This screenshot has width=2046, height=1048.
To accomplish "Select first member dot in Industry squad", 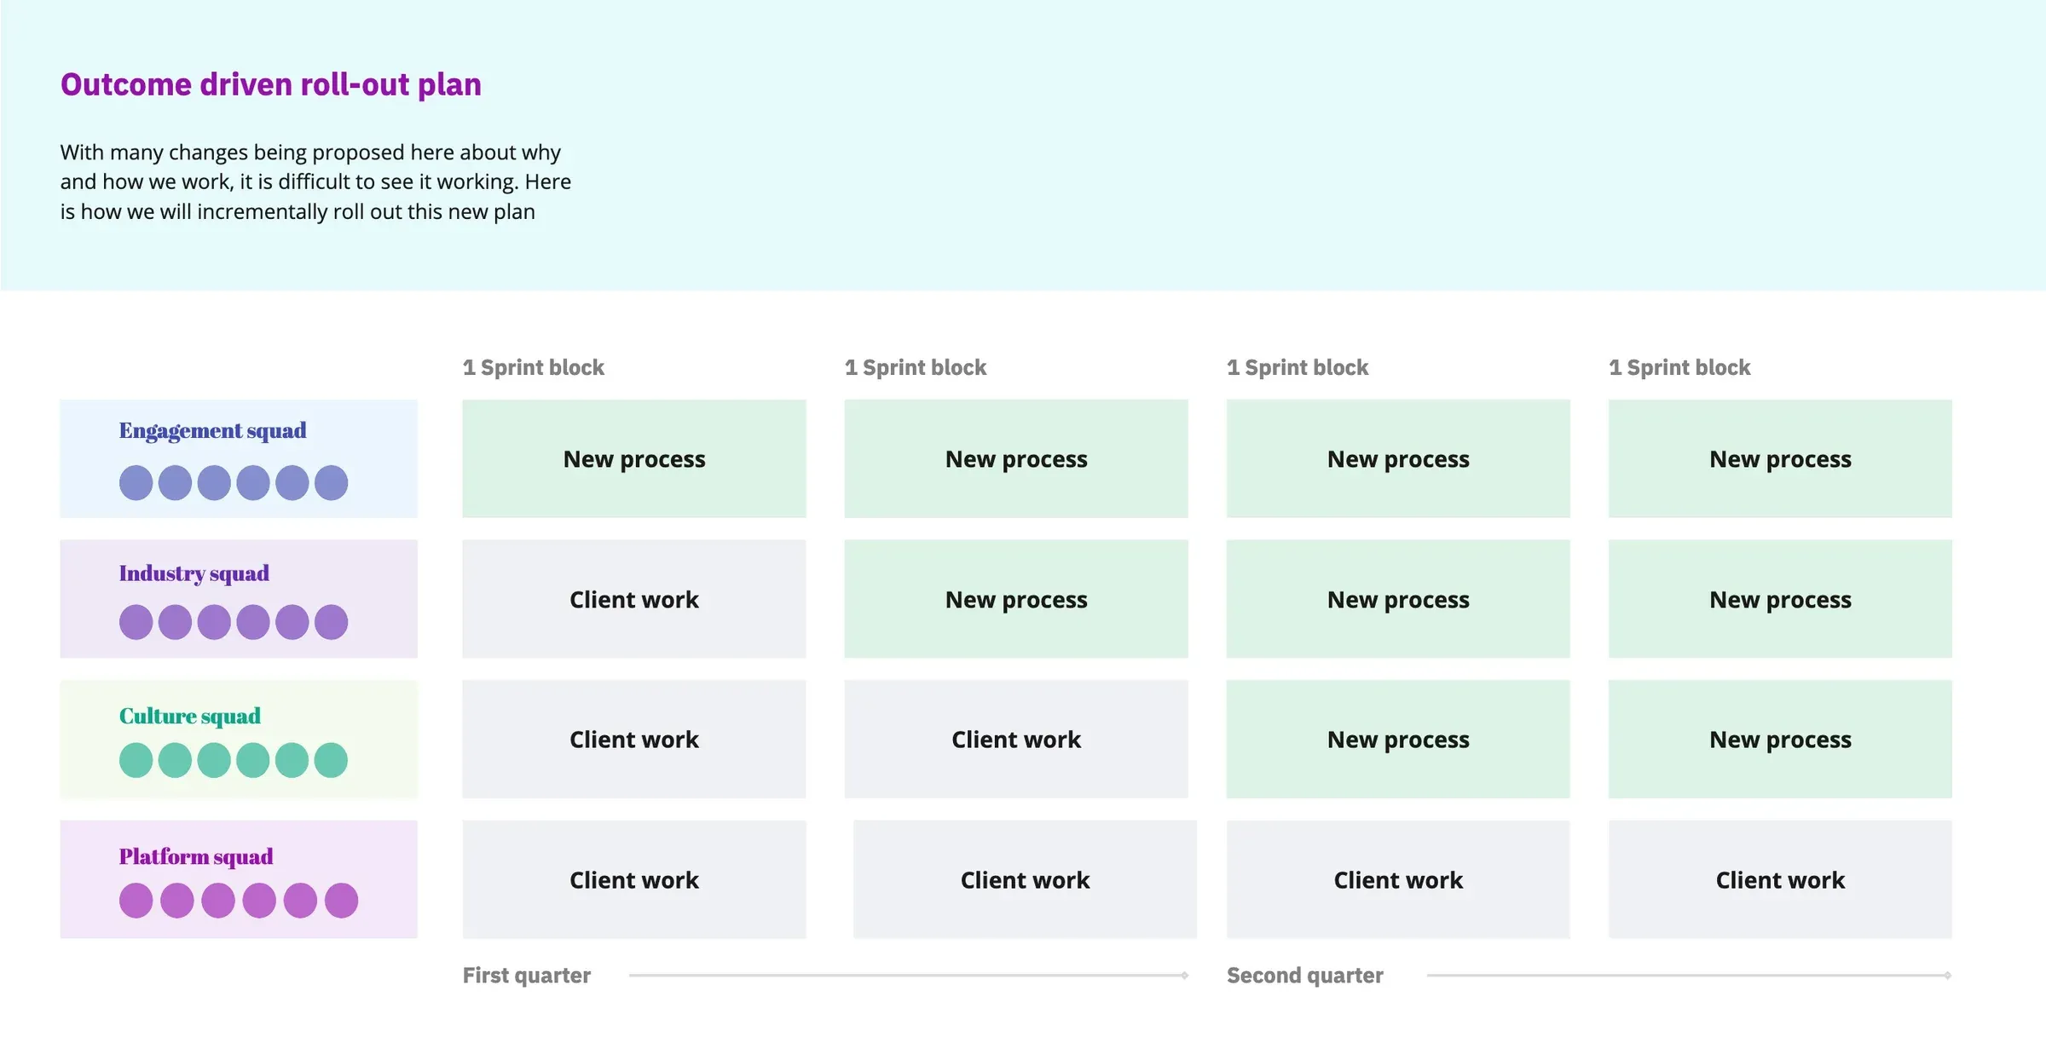I will click(x=136, y=622).
